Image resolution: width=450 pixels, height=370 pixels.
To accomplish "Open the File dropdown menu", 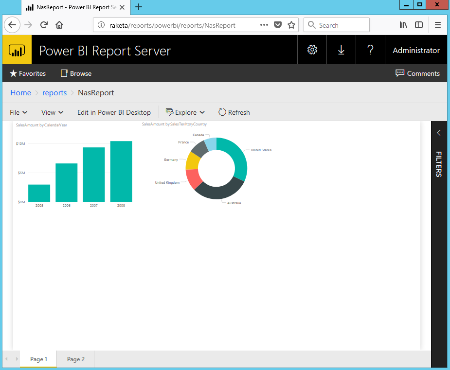I will coord(18,112).
